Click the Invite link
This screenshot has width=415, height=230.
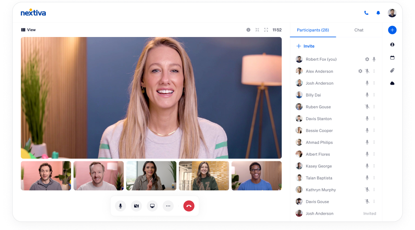tap(305, 46)
